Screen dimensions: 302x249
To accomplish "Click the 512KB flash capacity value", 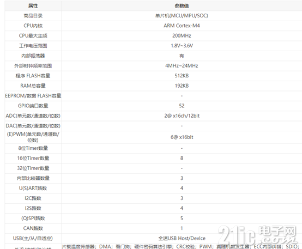I will click(x=182, y=76).
